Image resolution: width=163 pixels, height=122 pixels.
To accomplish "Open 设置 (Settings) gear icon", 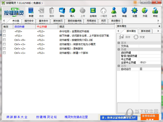I will (135, 12).
